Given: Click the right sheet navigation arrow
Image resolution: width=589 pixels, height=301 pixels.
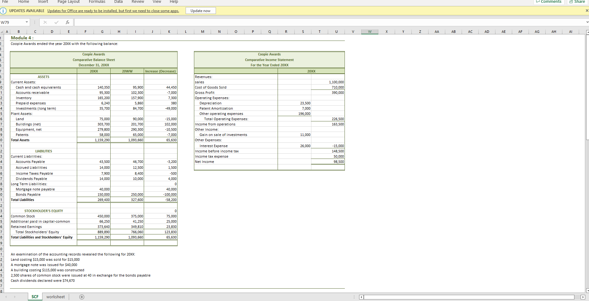Looking at the screenshot, I should pos(15,297).
